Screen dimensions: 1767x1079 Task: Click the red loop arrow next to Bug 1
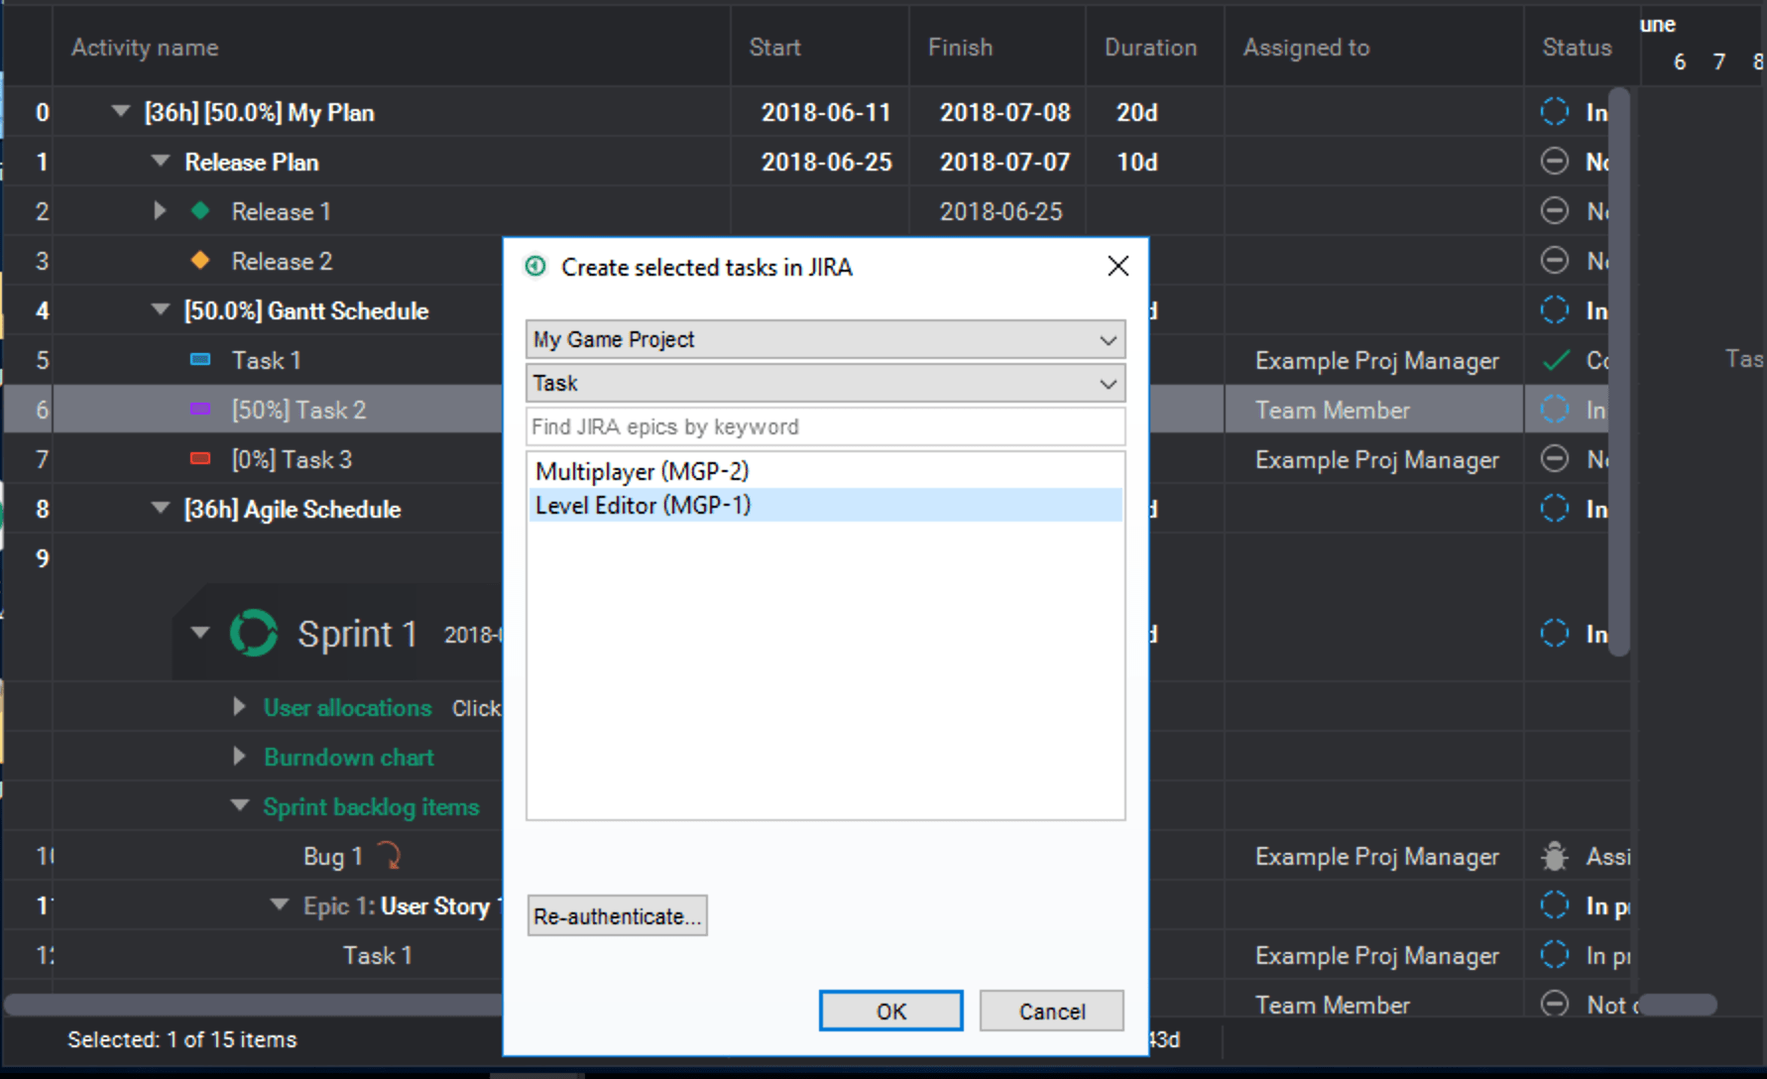pyautogui.click(x=391, y=855)
